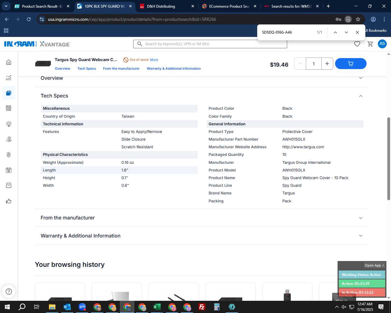Expand the Overview section
The image size is (391, 313).
[361, 78]
